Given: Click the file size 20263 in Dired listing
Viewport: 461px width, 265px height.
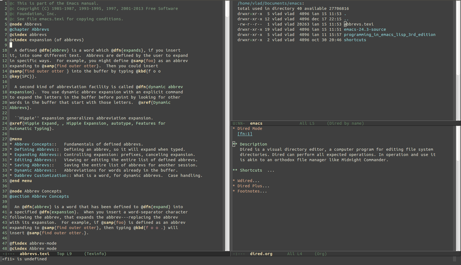Looking at the screenshot, I should click(x=303, y=24).
